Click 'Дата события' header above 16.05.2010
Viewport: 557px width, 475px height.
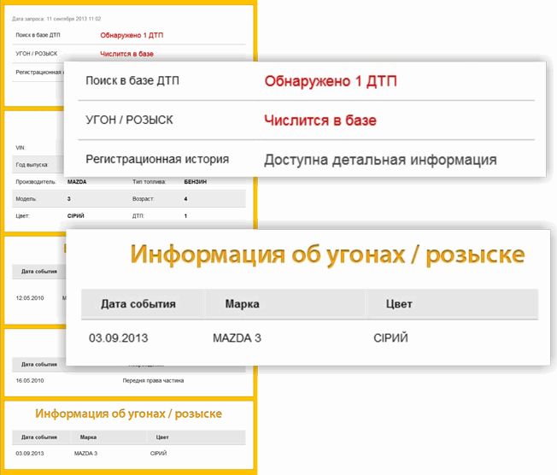[x=39, y=364]
